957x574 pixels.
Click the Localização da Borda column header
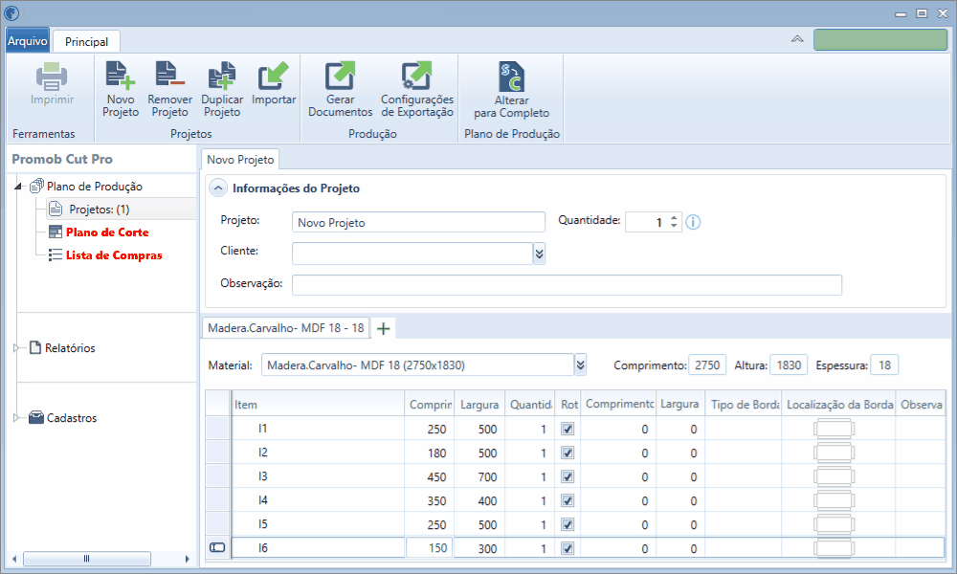pos(839,404)
